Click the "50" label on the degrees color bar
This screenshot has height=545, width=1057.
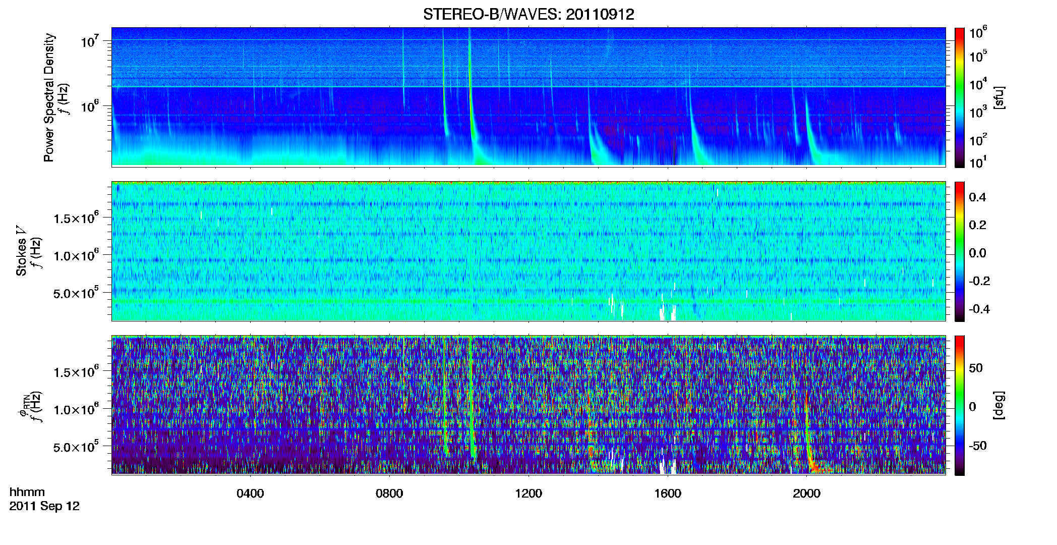[976, 368]
